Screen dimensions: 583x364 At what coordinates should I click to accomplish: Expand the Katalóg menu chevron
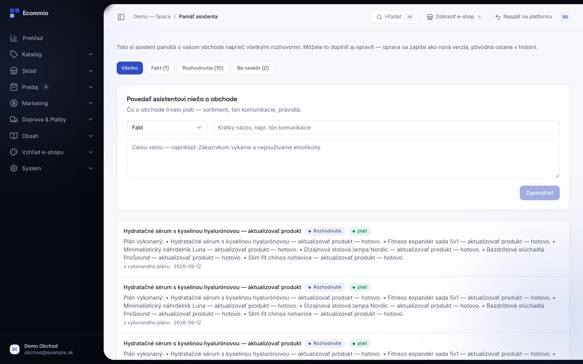[x=91, y=54]
